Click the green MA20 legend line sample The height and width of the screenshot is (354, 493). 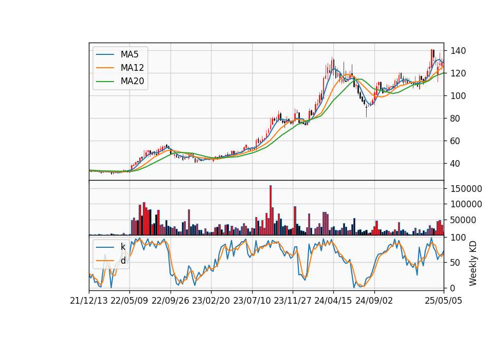coord(105,81)
